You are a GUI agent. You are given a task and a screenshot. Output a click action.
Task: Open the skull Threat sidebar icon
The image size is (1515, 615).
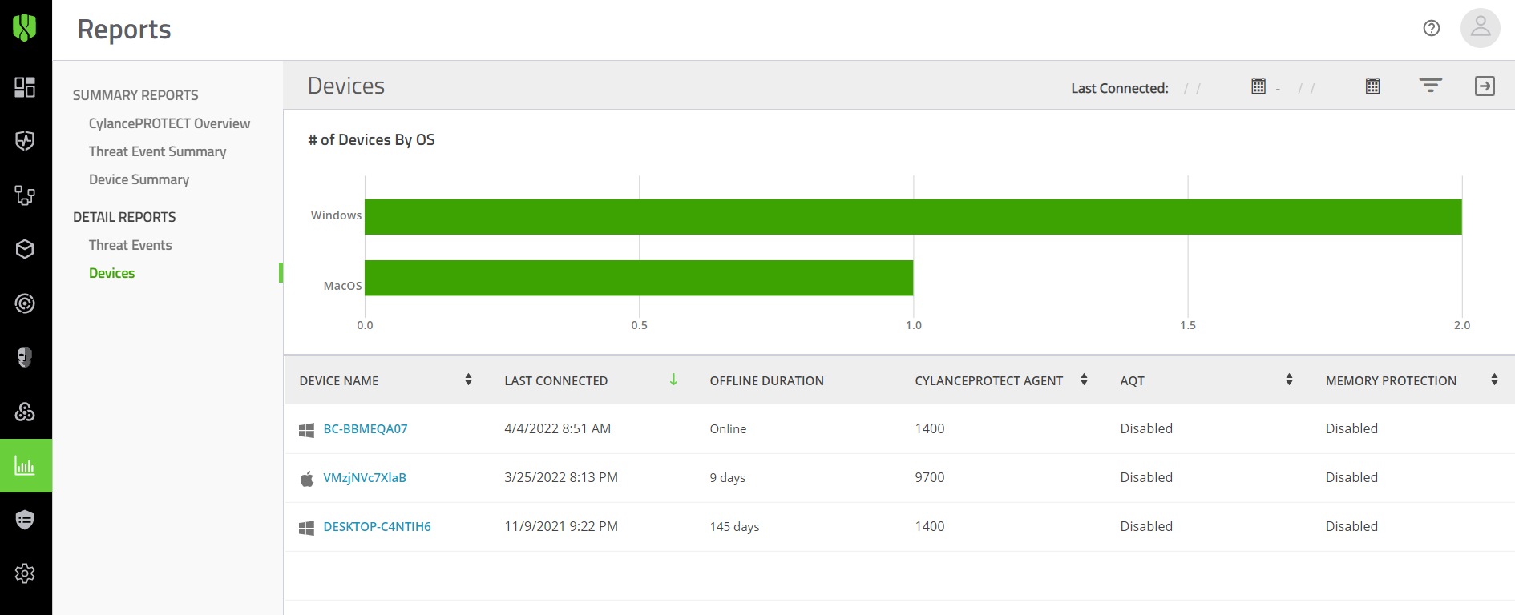pos(25,357)
